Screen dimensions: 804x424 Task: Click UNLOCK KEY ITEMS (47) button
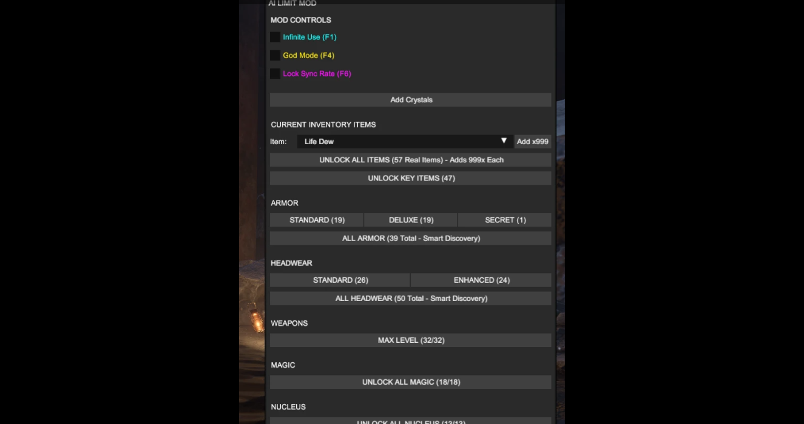point(411,178)
